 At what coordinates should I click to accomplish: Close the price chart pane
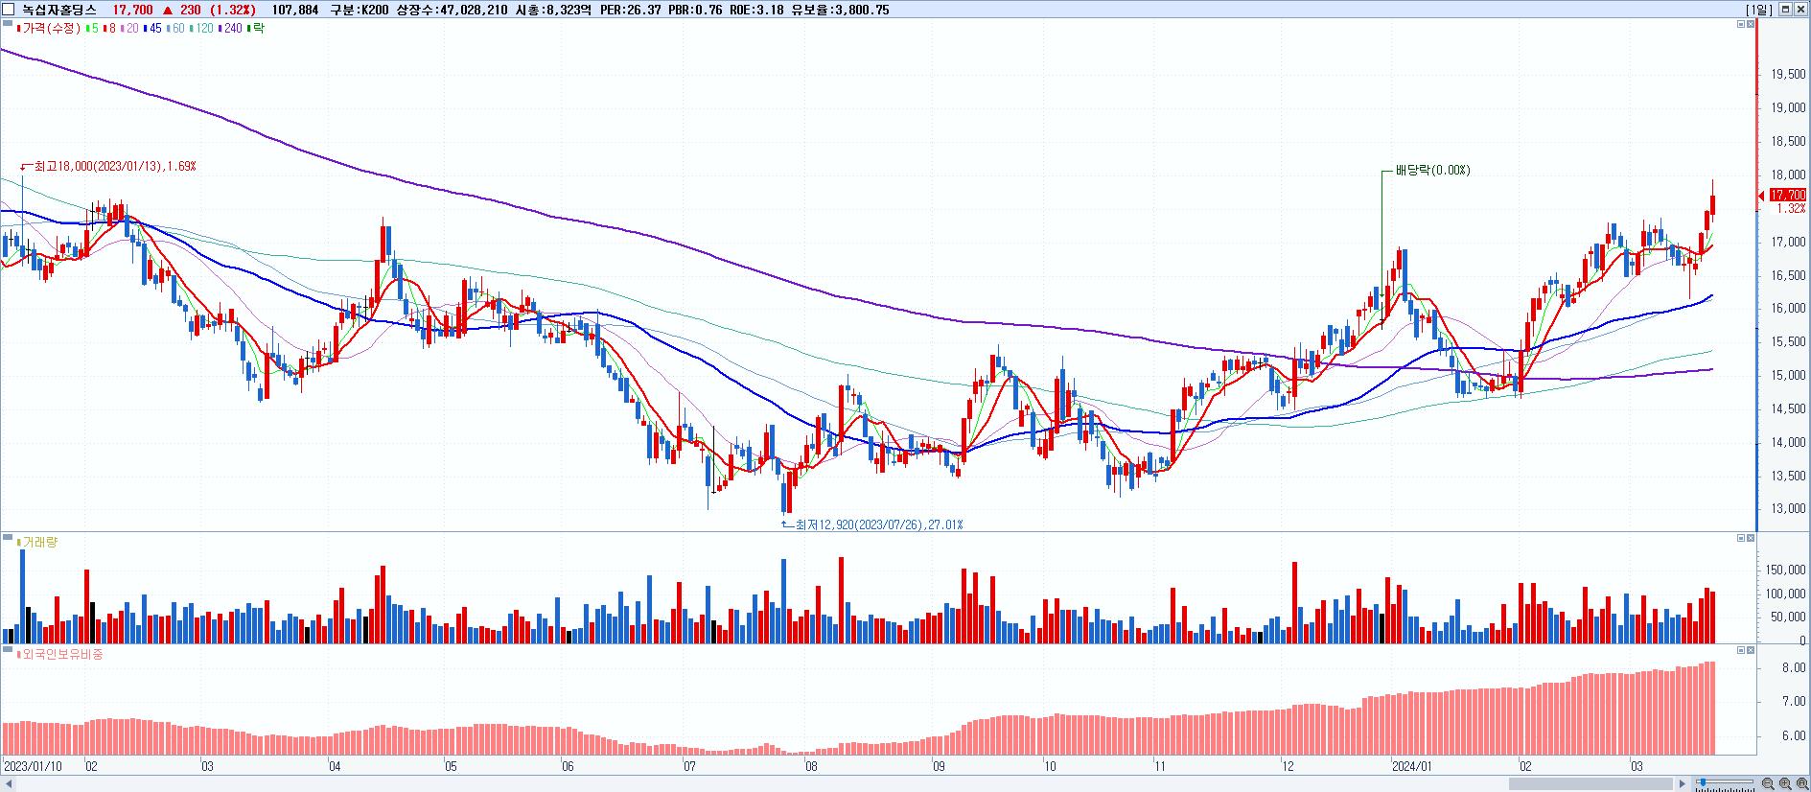(x=1751, y=24)
